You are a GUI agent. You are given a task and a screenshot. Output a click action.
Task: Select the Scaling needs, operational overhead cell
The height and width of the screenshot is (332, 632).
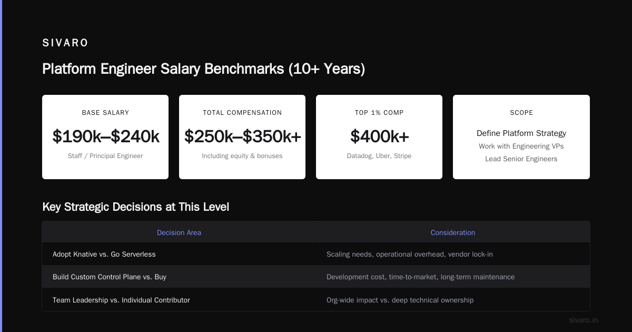point(453,254)
